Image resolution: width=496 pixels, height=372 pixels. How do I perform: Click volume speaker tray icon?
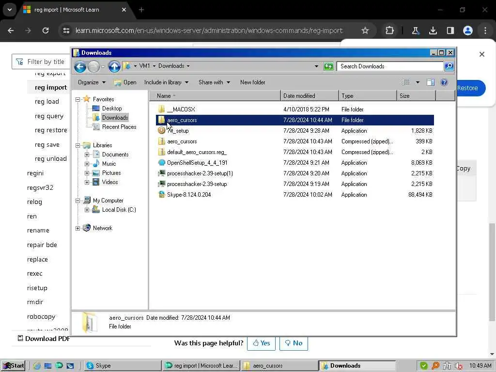tap(458, 366)
